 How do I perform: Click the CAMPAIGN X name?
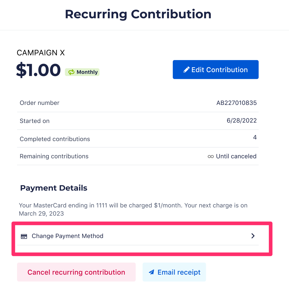[41, 53]
